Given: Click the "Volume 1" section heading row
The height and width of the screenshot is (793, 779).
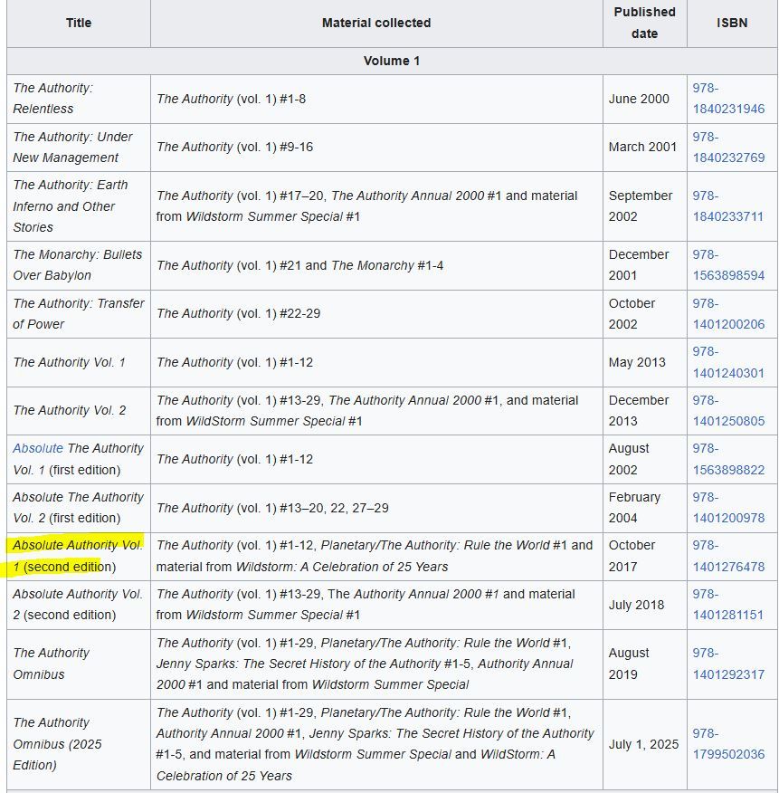Looking at the screenshot, I should point(393,62).
